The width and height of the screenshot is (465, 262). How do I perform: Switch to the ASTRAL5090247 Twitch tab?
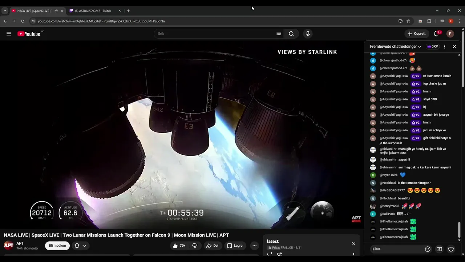93,11
